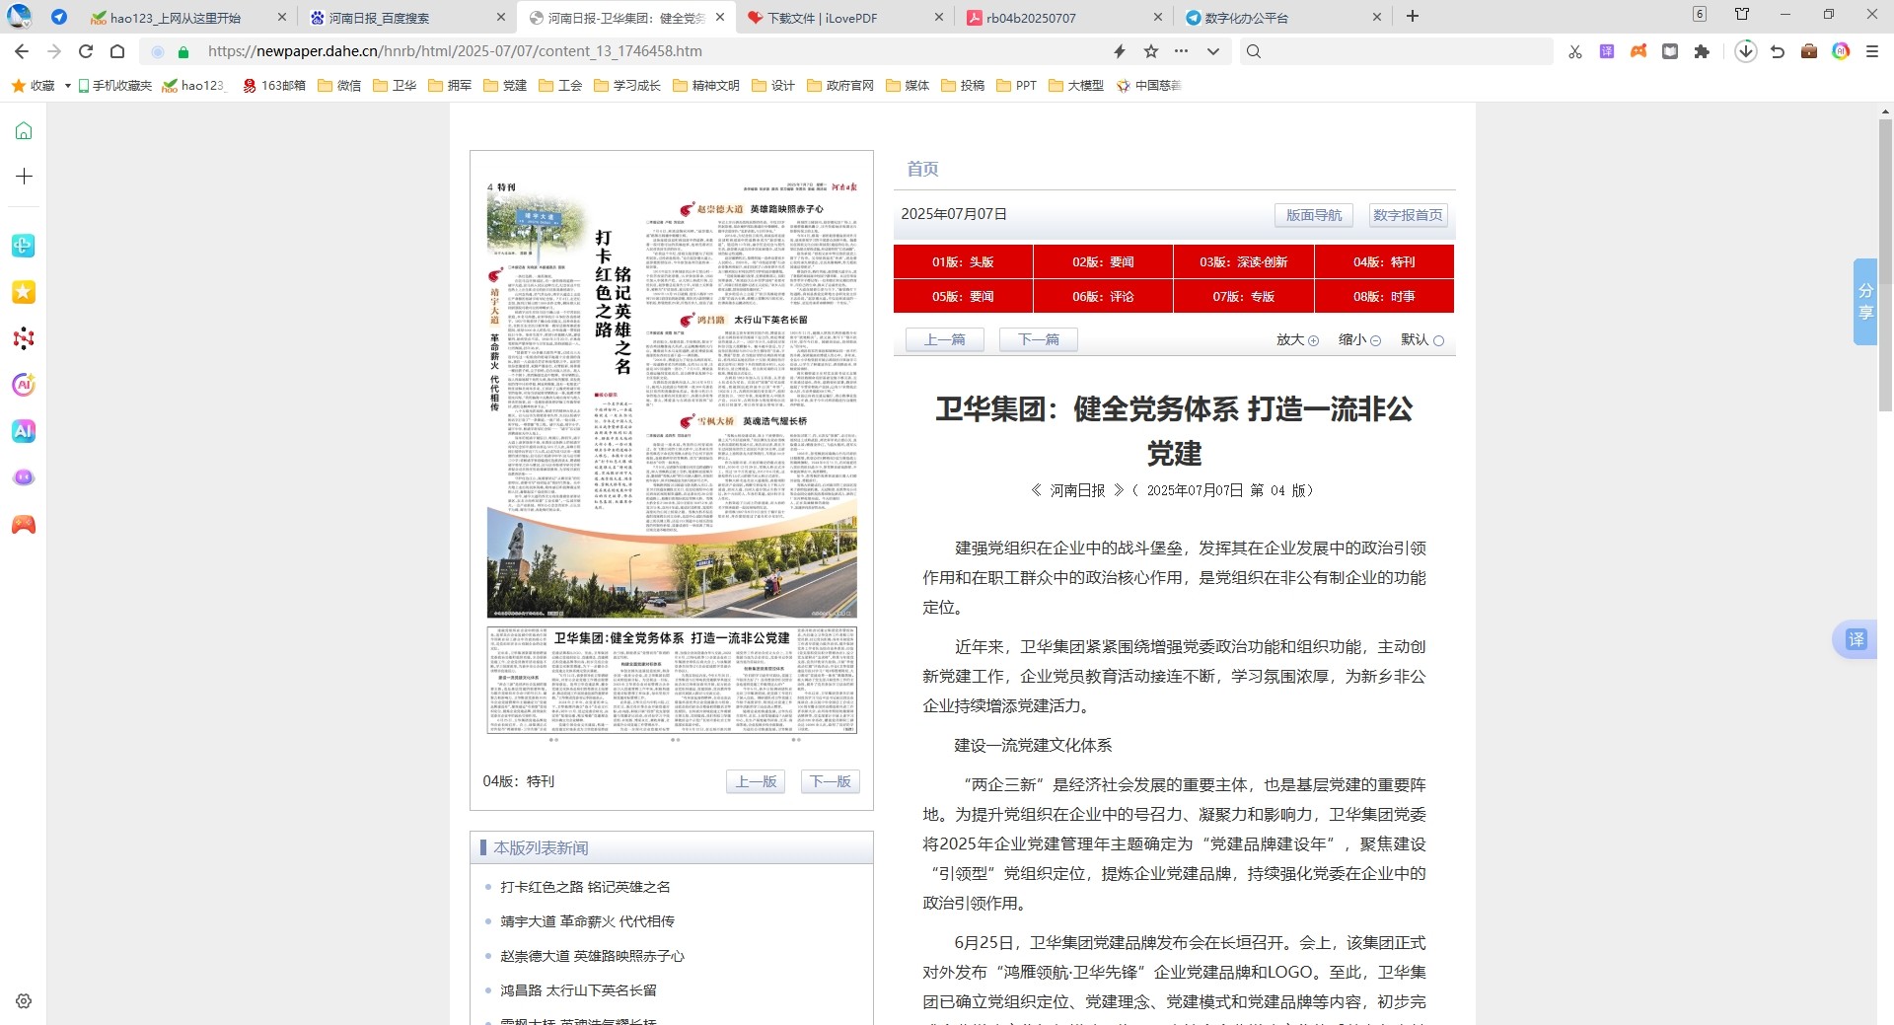Go to next page with 下一版
The width and height of the screenshot is (1894, 1025).
(831, 781)
